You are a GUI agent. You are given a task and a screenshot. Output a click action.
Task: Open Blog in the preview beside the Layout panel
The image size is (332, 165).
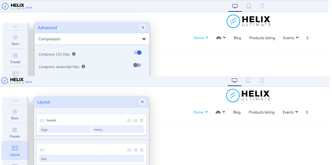click(237, 112)
